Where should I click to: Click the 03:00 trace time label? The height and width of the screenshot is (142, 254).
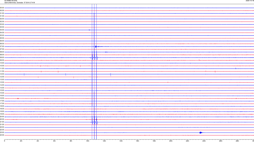pyautogui.click(x=2, y=24)
